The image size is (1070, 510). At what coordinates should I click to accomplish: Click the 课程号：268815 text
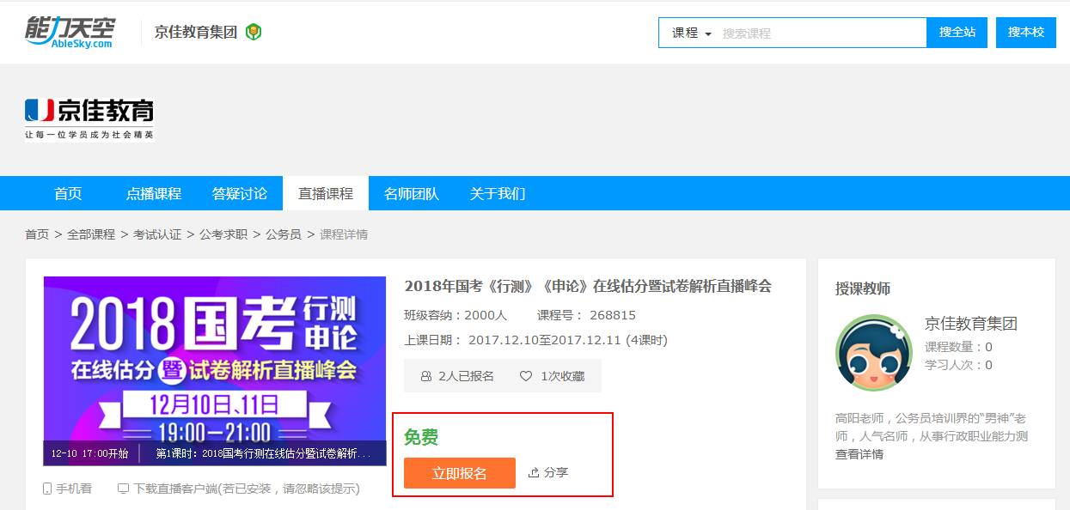pos(586,315)
